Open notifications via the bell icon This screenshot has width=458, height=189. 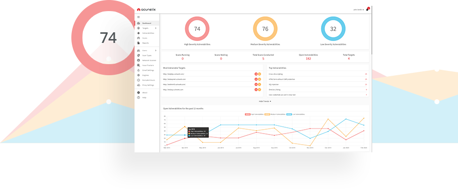click(x=367, y=10)
